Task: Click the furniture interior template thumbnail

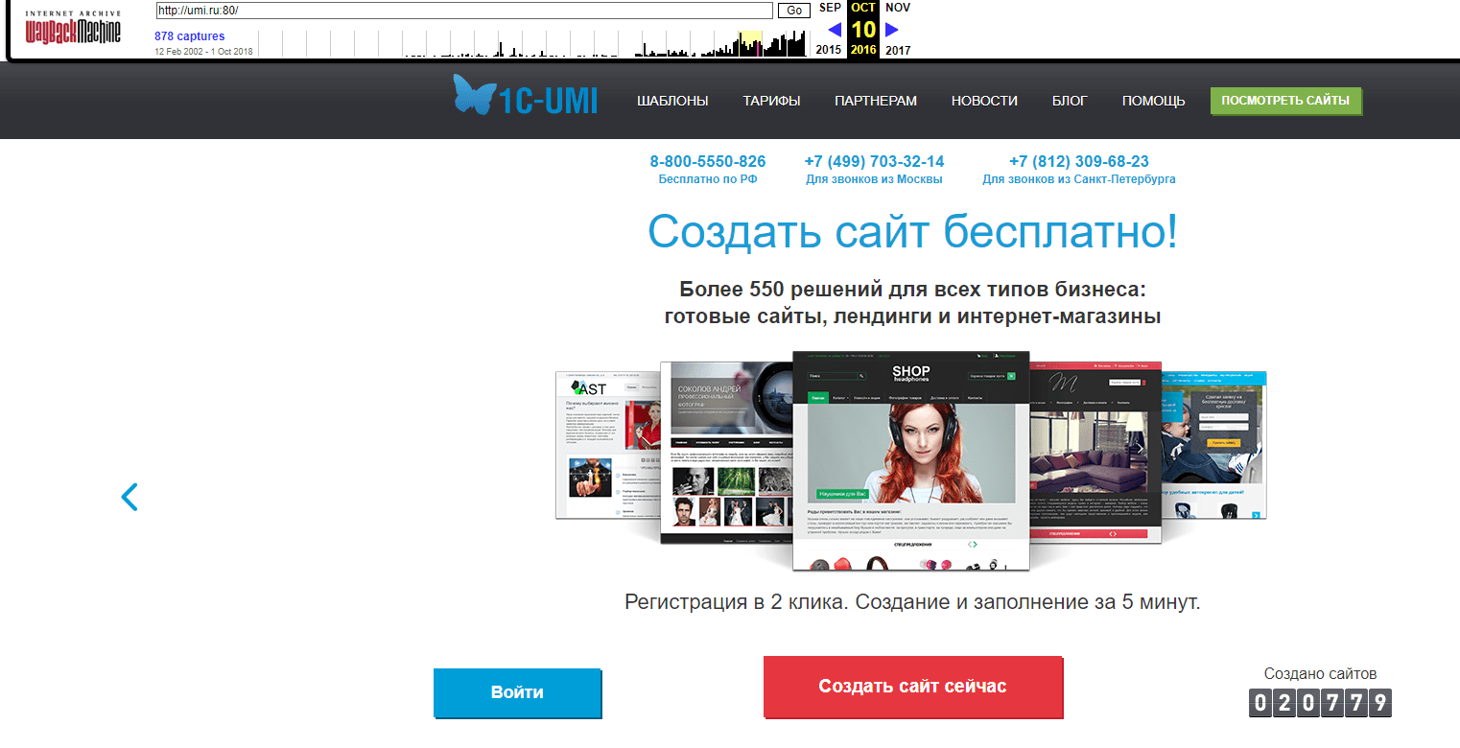Action: coord(1095,452)
